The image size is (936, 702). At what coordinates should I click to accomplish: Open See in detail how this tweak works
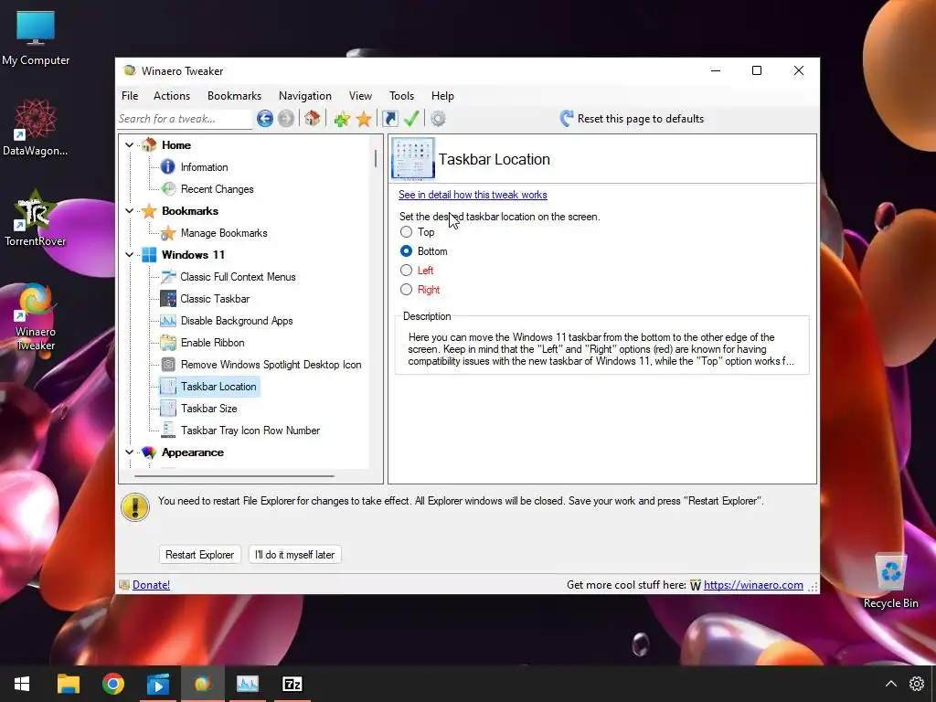coord(473,195)
